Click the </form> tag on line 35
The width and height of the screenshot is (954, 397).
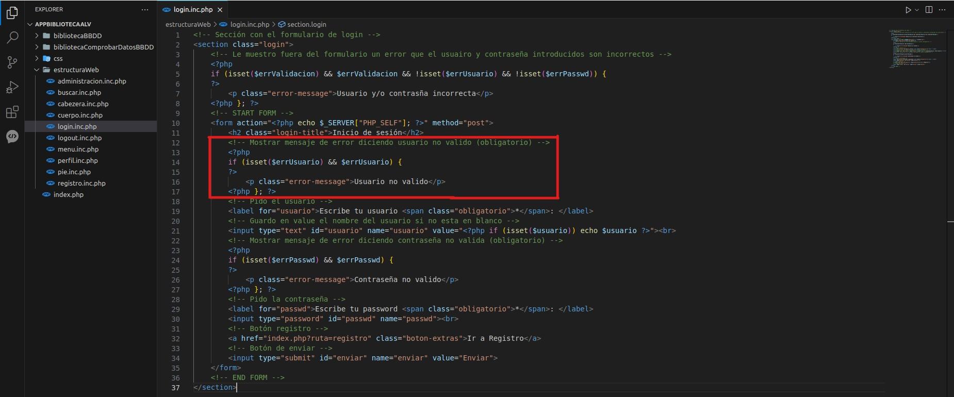click(226, 368)
